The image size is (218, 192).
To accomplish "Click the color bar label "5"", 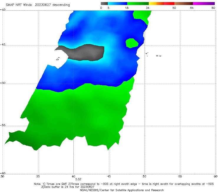I will pyautogui.click(x=108, y=8).
